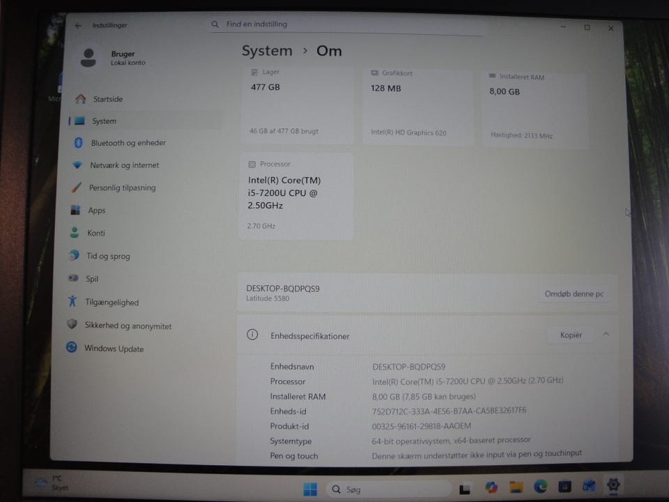Click the Windows Update sync icon
Image resolution: width=669 pixels, height=502 pixels.
tap(72, 347)
